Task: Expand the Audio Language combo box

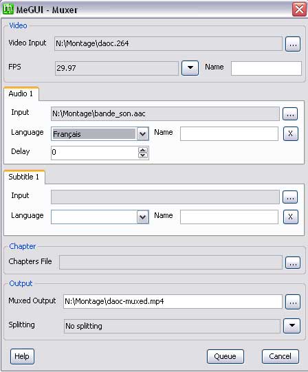Action: pyautogui.click(x=142, y=134)
